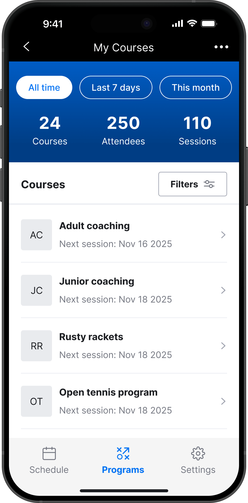Image resolution: width=248 pixels, height=503 pixels.
Task: Open Junior coaching via its chevron
Action: click(x=223, y=290)
